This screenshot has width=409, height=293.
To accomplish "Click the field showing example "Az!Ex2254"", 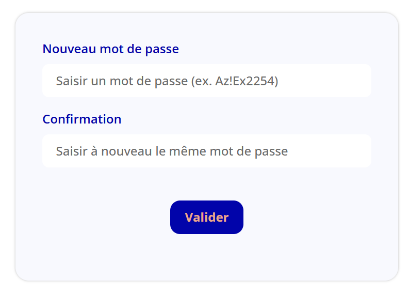I will (x=206, y=81).
